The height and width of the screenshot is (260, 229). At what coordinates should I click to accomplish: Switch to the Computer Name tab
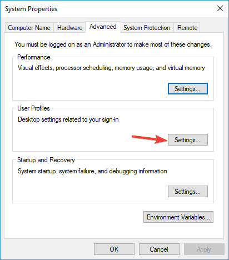29,28
